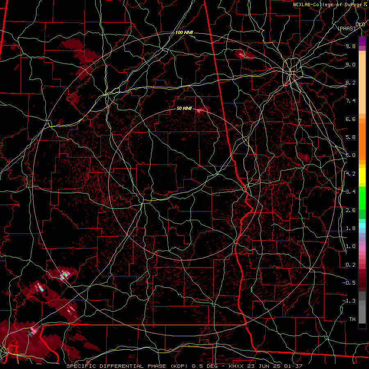Select the -1.3 scale value
Viewport: 369px width, 369px height.
[349, 301]
